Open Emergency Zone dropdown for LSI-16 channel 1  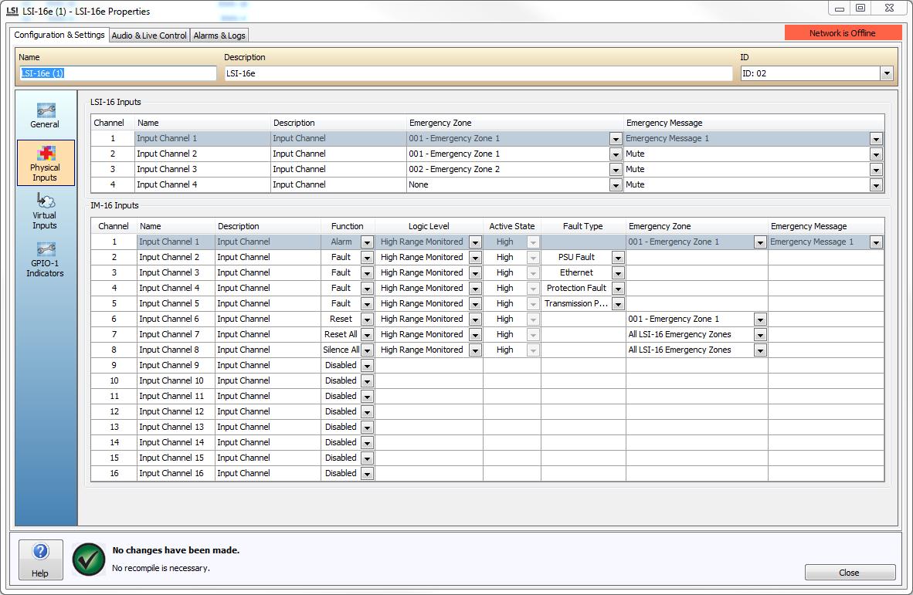point(616,139)
